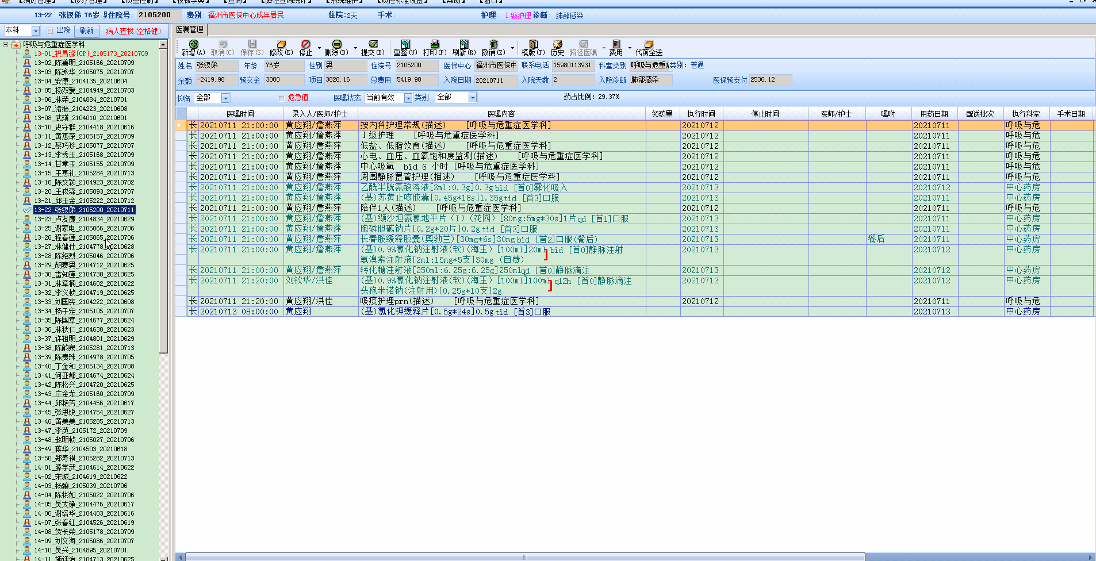Expand the arrow next to 停止 button
This screenshot has height=561, width=1096.
[319, 48]
